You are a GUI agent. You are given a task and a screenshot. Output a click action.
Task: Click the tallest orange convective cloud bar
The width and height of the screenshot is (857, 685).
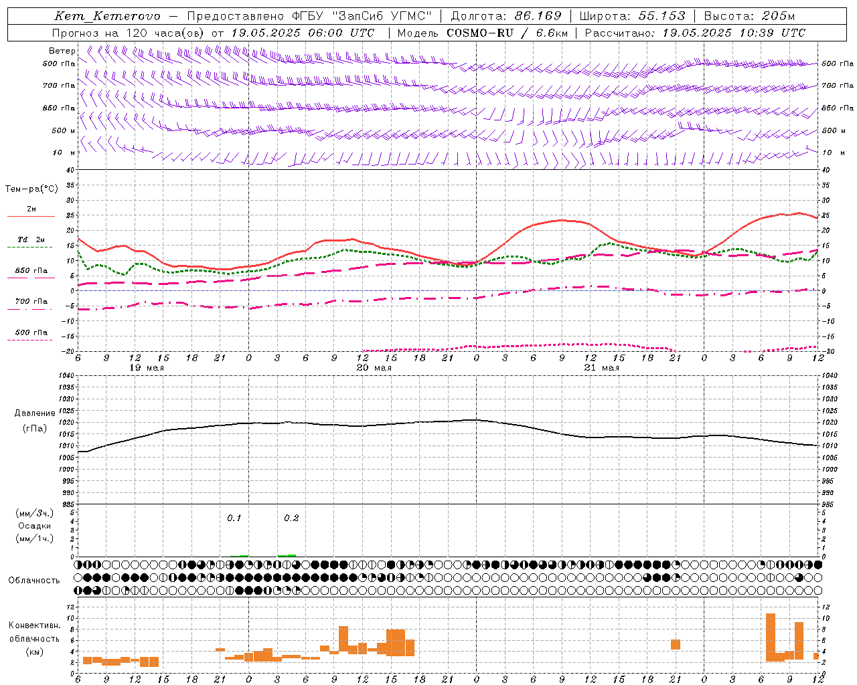(x=771, y=638)
